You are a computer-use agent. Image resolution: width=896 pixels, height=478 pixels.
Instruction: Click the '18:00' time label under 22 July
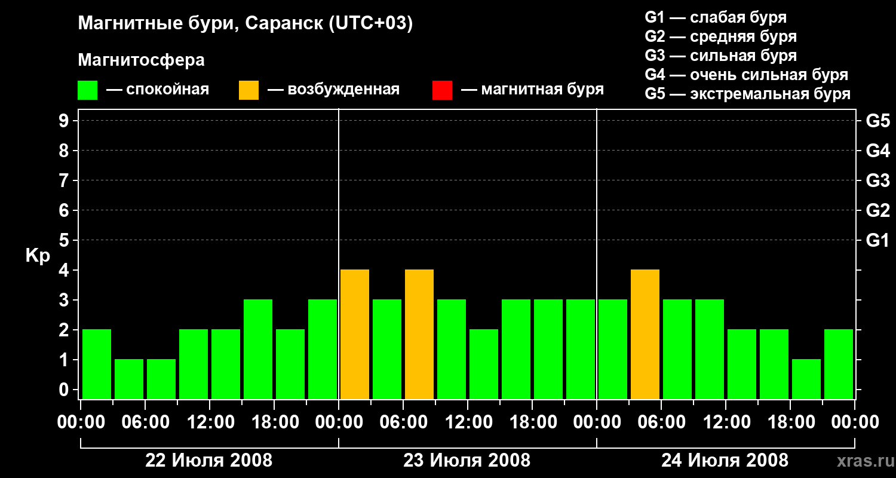point(274,422)
